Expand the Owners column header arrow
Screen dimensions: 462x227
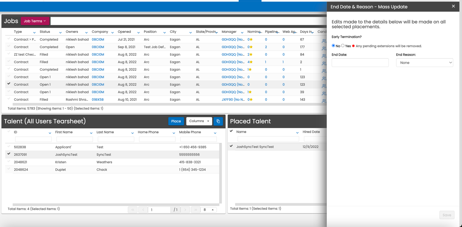(x=86, y=32)
